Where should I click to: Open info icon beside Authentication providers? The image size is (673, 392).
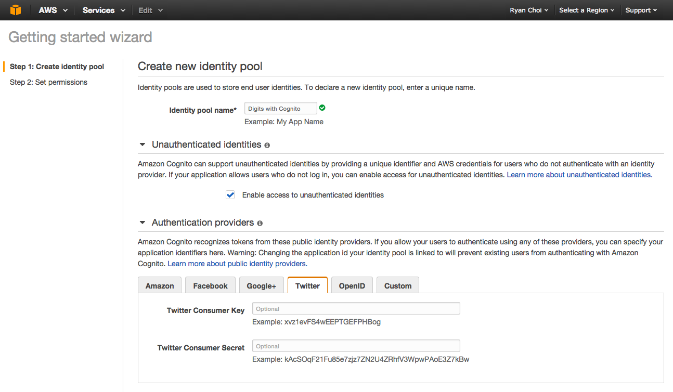click(x=260, y=223)
